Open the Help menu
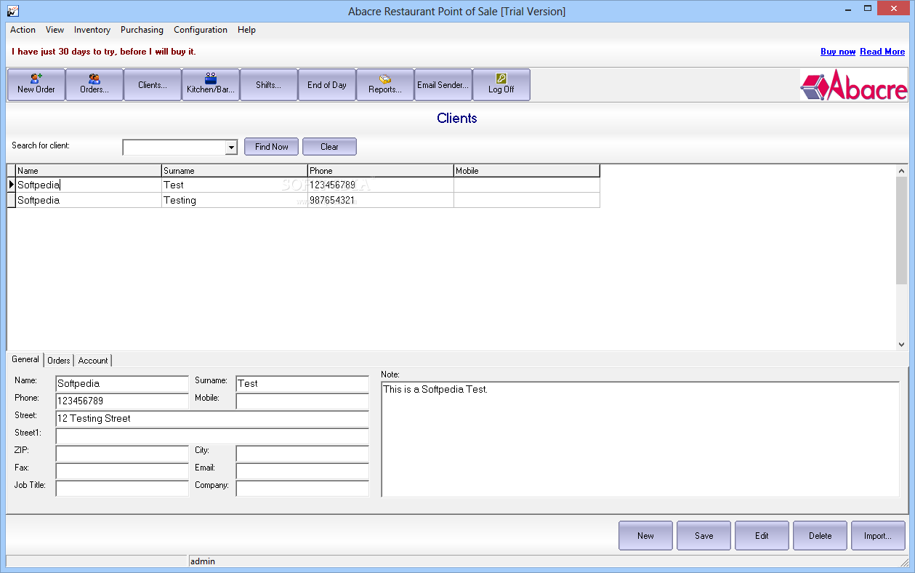This screenshot has height=573, width=915. click(x=246, y=30)
